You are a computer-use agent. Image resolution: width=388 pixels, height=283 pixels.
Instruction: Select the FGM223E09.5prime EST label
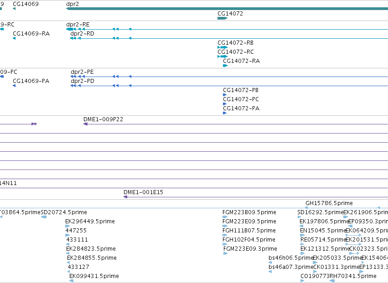pyautogui.click(x=249, y=221)
